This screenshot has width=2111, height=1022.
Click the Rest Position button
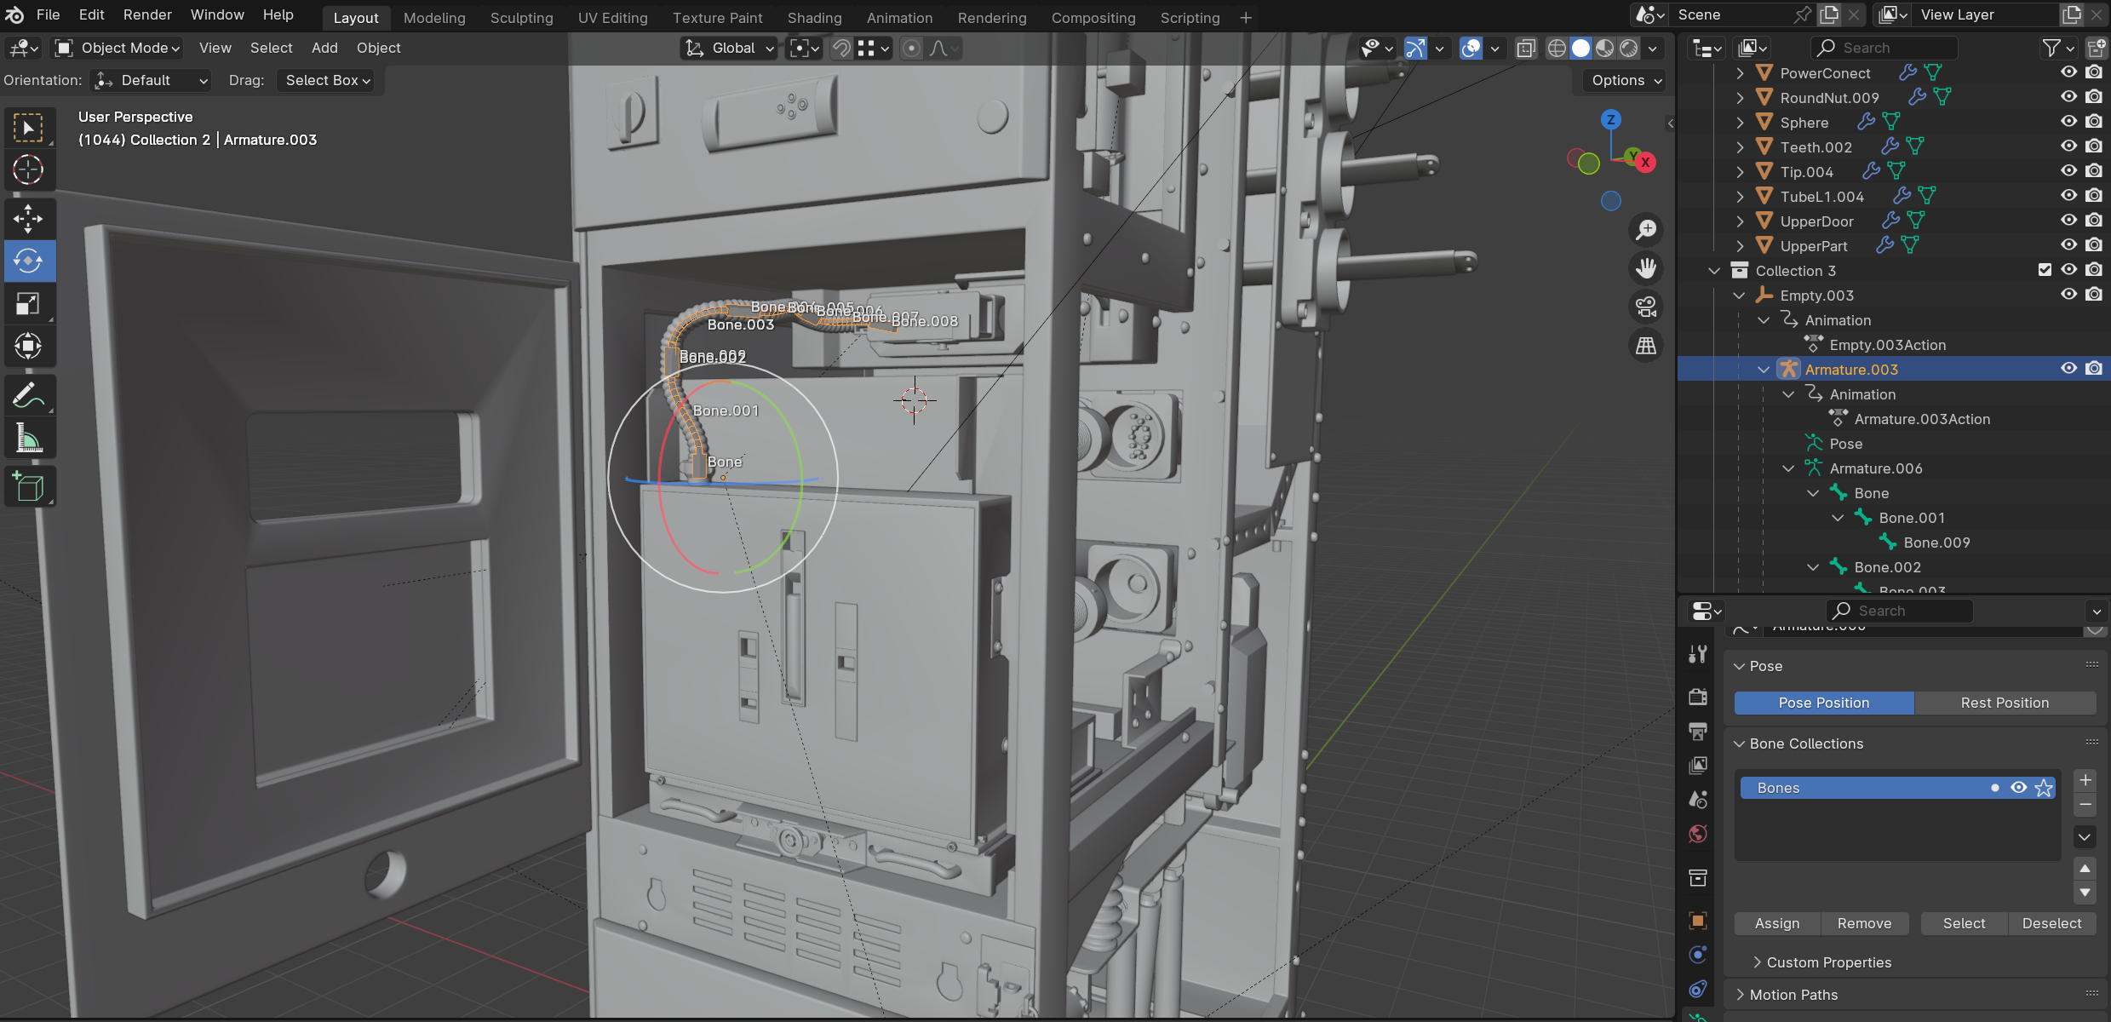click(2005, 703)
